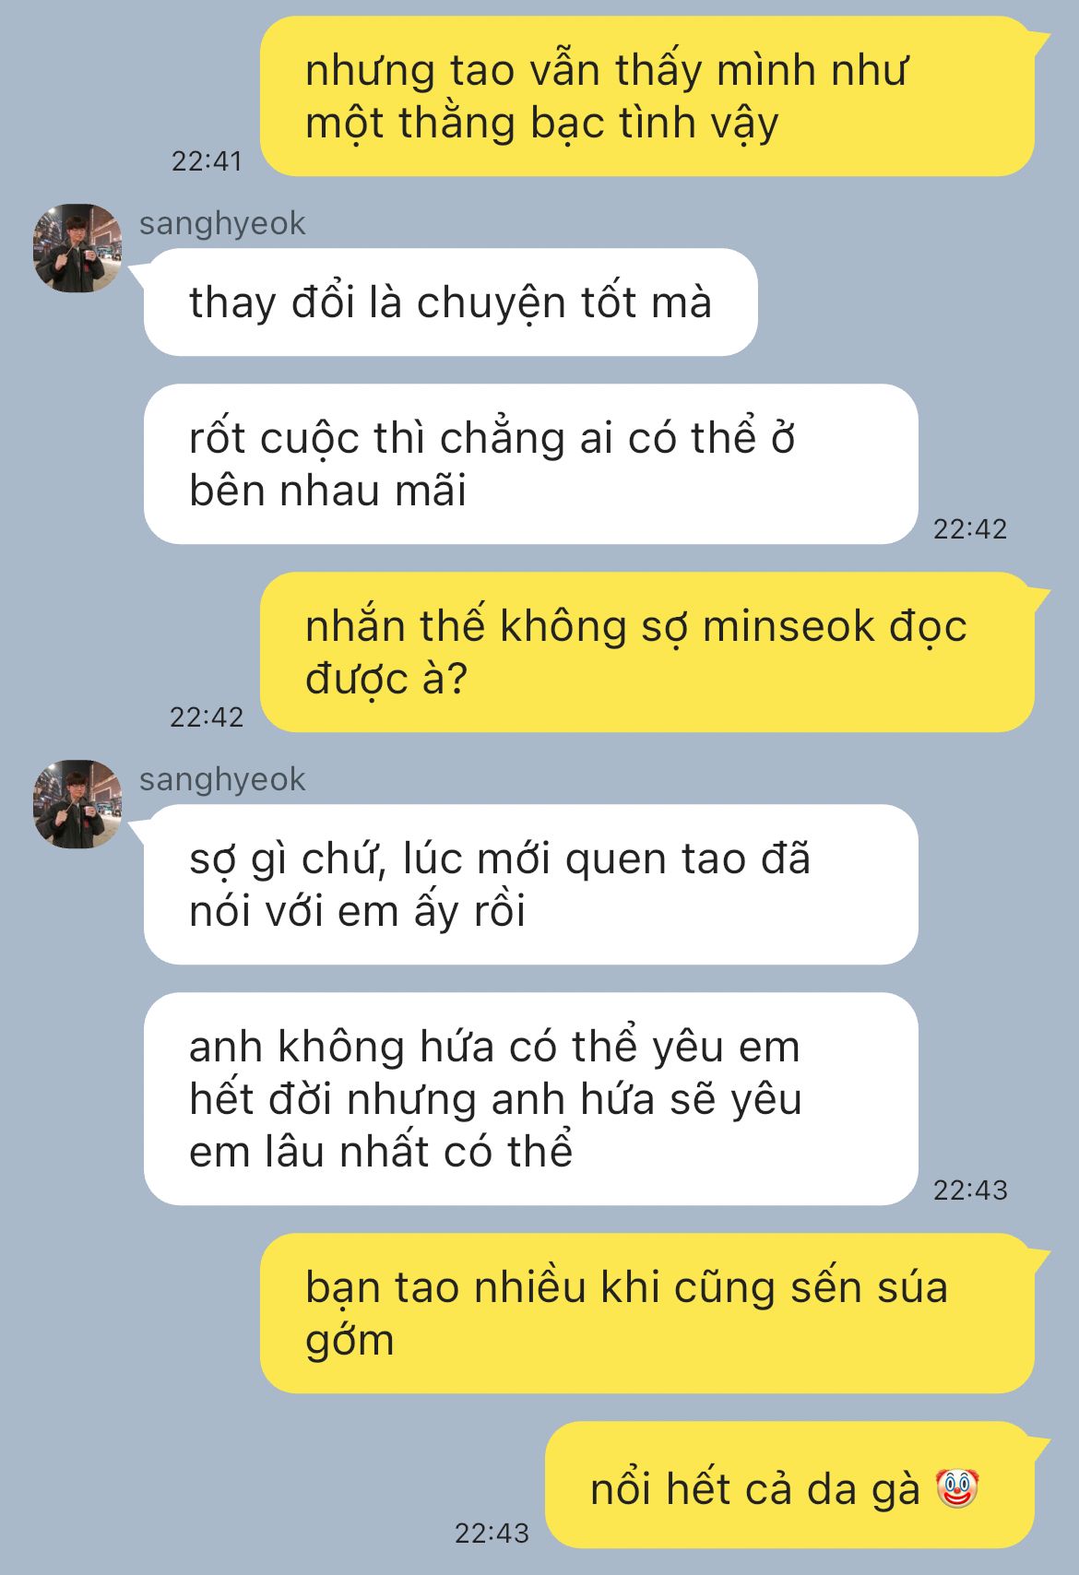Screen dimensions: 1079x1575
Task: Select bubble 'rốt cuộc thì chẳng ai có thể'
Action: 531,464
